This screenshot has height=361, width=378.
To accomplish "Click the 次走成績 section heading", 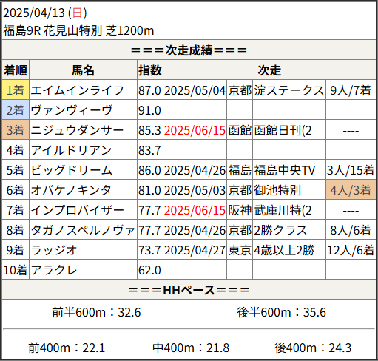I will pos(189,50).
